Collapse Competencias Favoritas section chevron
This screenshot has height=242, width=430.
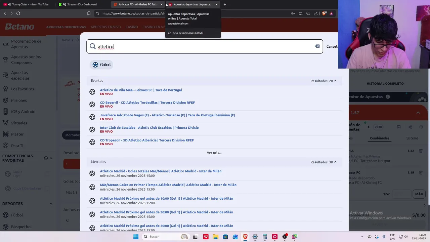[x=51, y=158]
